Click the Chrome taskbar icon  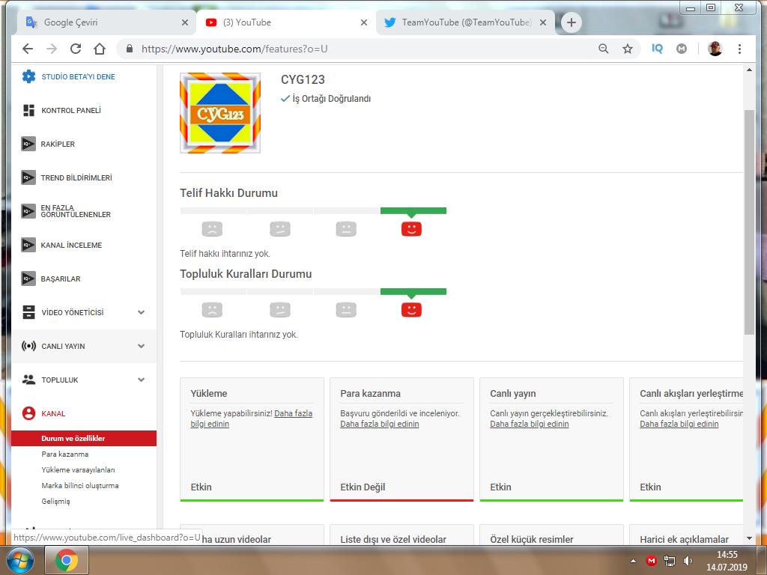tap(67, 560)
